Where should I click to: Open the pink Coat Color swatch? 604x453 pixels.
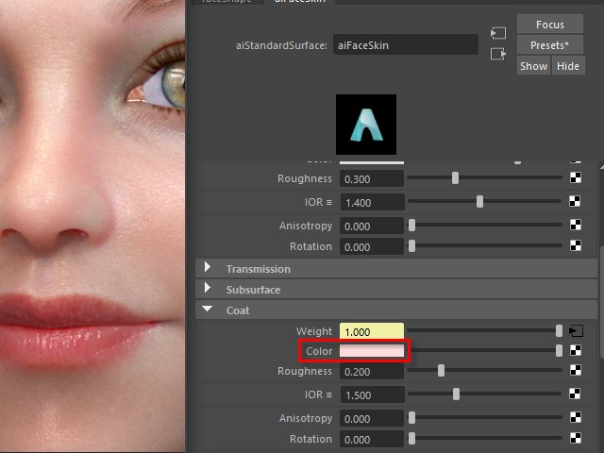pos(372,351)
